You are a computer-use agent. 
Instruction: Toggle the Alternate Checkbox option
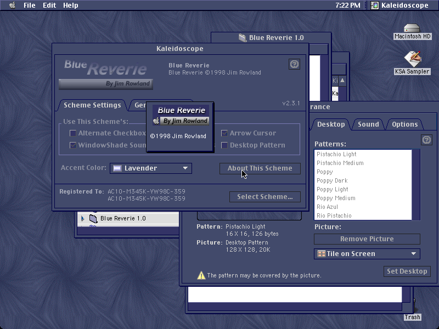point(73,133)
